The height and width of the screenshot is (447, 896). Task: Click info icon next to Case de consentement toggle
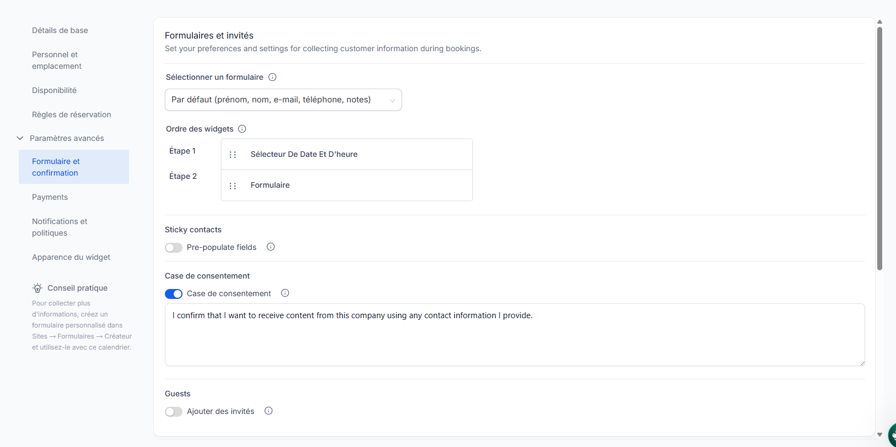point(285,293)
